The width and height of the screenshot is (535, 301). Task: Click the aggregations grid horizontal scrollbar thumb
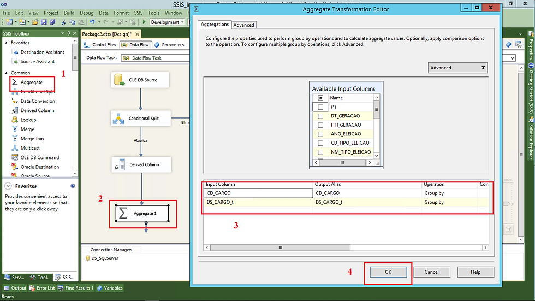click(x=280, y=247)
